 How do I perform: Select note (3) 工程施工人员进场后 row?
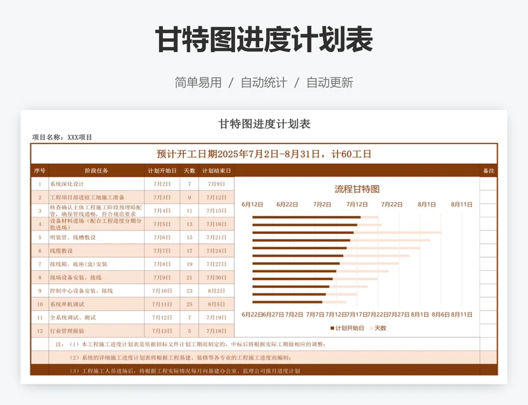coord(264,370)
